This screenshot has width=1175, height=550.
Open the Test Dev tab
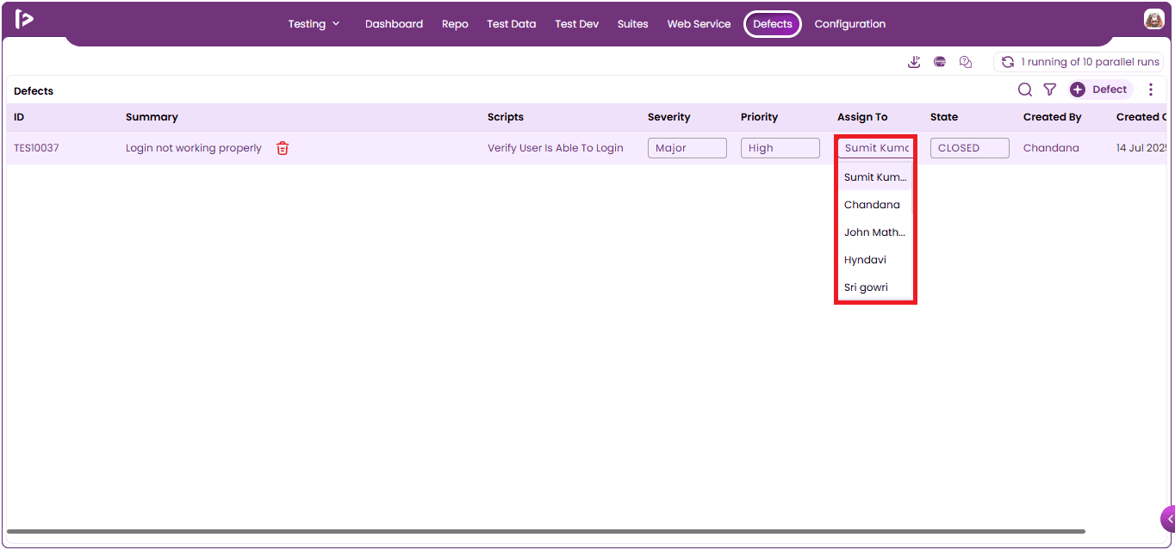pyautogui.click(x=576, y=24)
